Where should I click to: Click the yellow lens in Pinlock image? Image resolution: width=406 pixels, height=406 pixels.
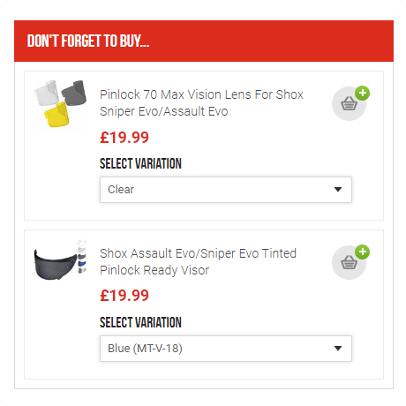pos(57,116)
